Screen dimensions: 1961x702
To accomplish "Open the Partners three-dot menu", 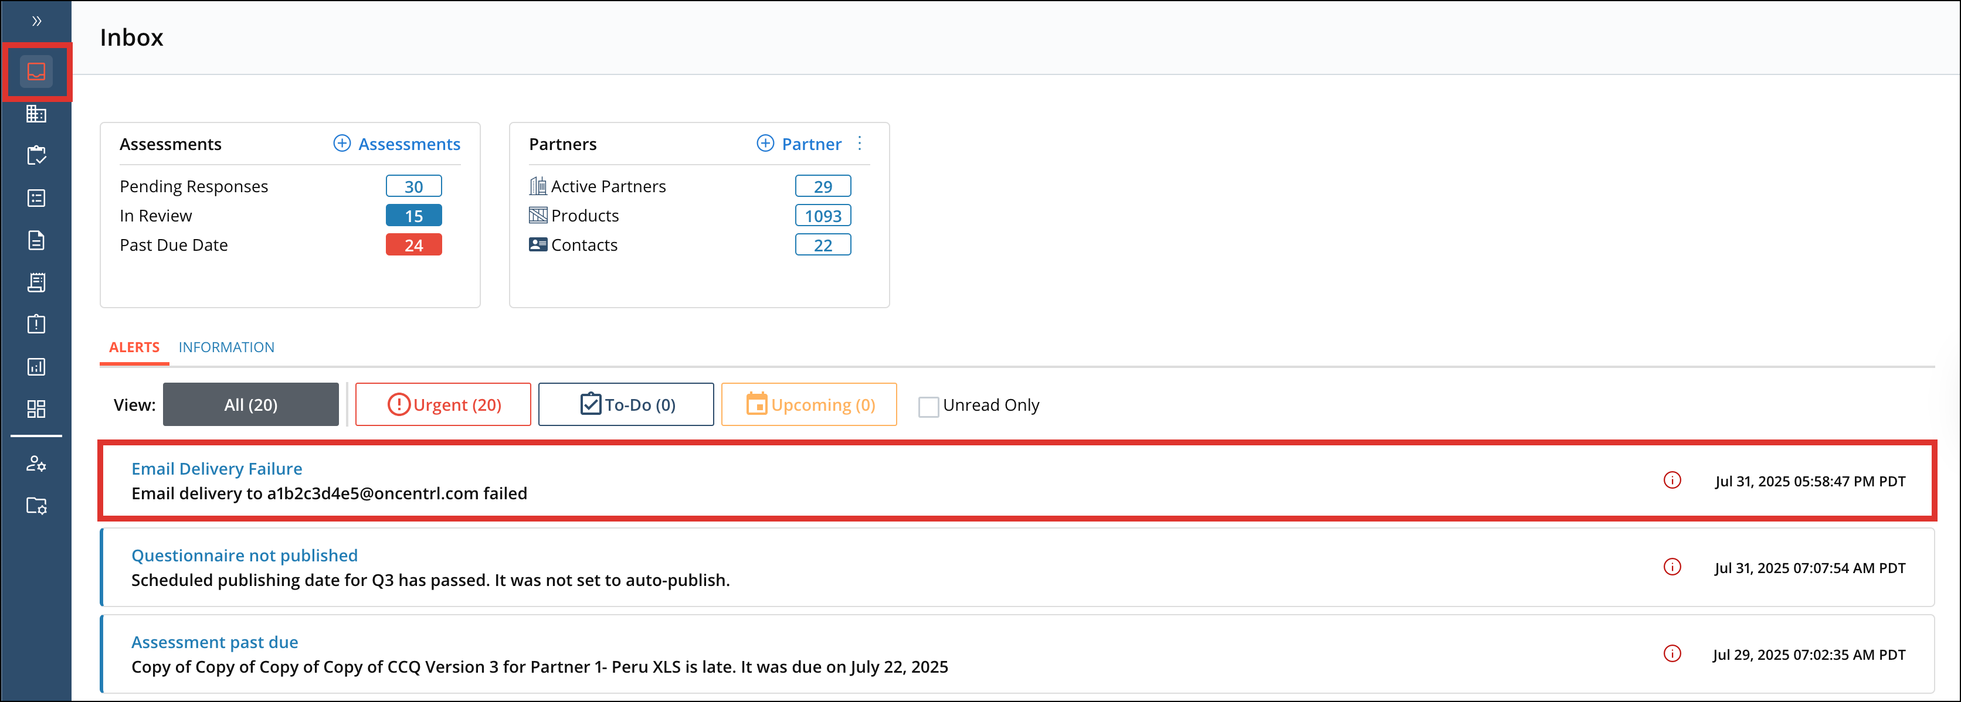I will tap(859, 143).
